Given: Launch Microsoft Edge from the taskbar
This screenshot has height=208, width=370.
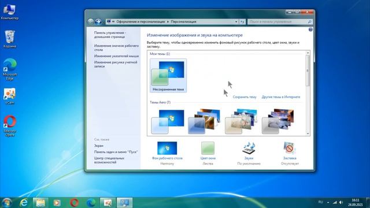Looking at the screenshot, I should point(91,203).
